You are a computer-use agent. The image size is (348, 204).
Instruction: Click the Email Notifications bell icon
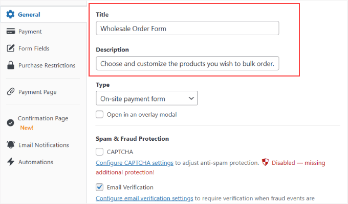click(10, 145)
